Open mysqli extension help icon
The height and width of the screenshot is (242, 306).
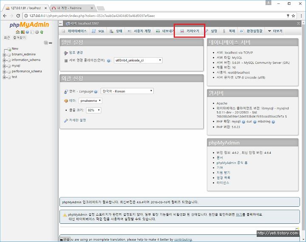[x=244, y=122]
